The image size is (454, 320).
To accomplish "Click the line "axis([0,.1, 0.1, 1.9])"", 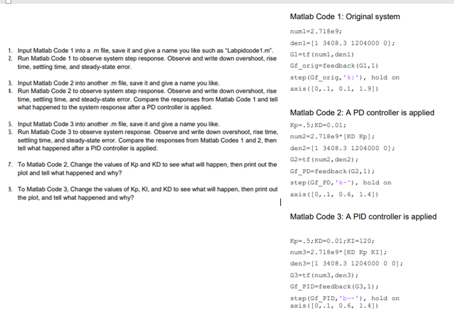I will pos(334,89).
